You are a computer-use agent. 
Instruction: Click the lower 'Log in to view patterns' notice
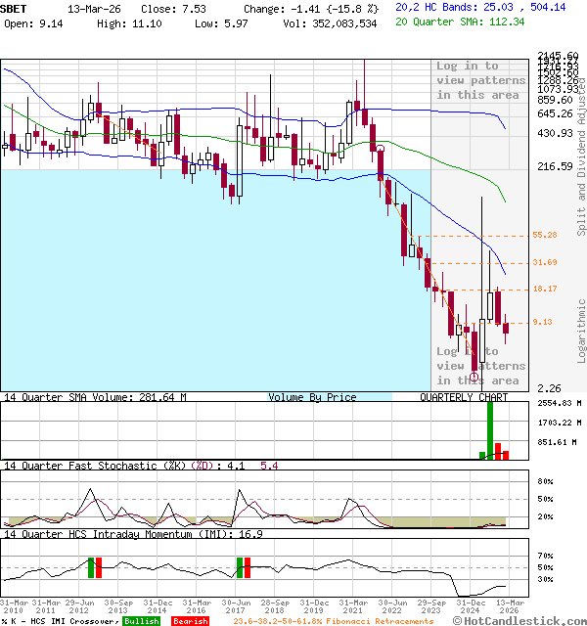point(478,366)
